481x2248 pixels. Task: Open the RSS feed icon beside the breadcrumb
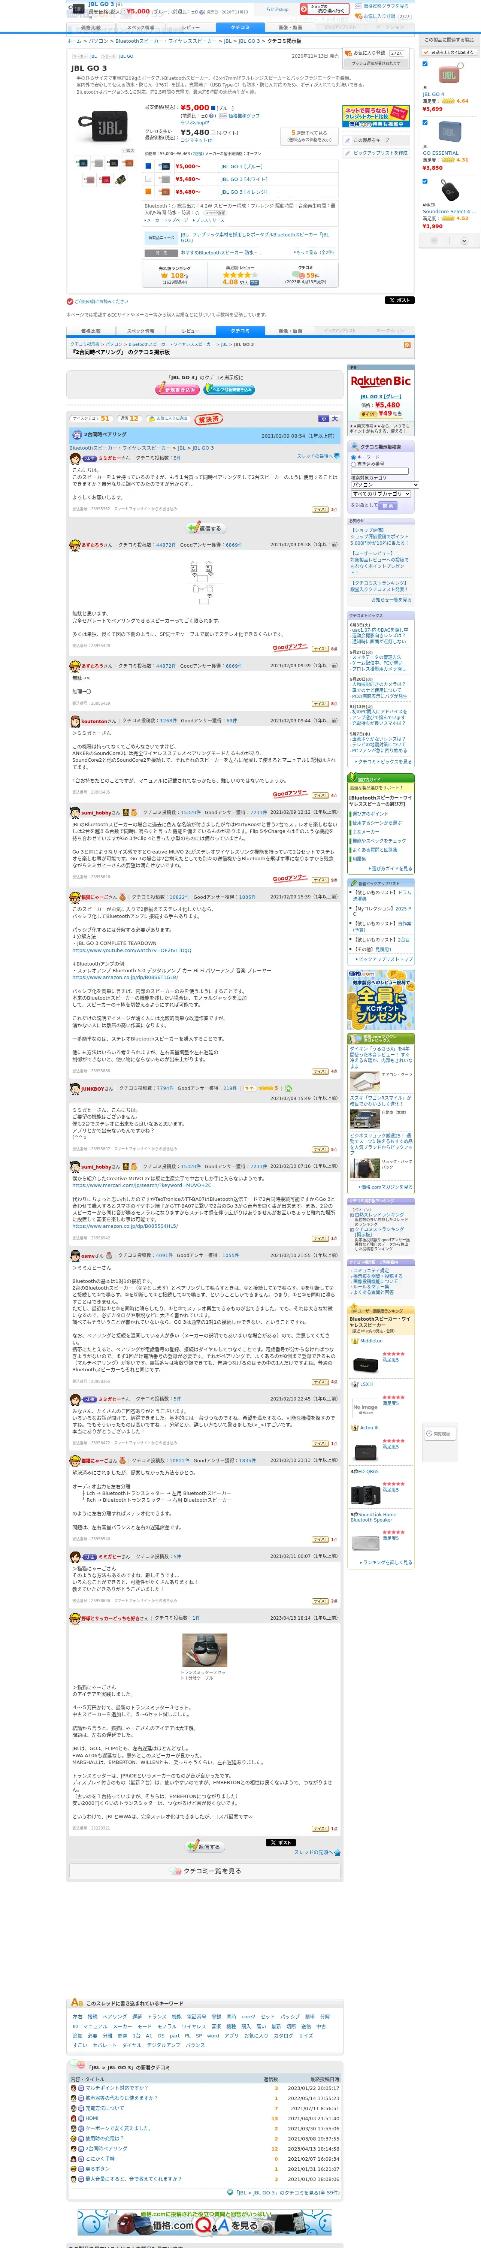pyautogui.click(x=407, y=345)
